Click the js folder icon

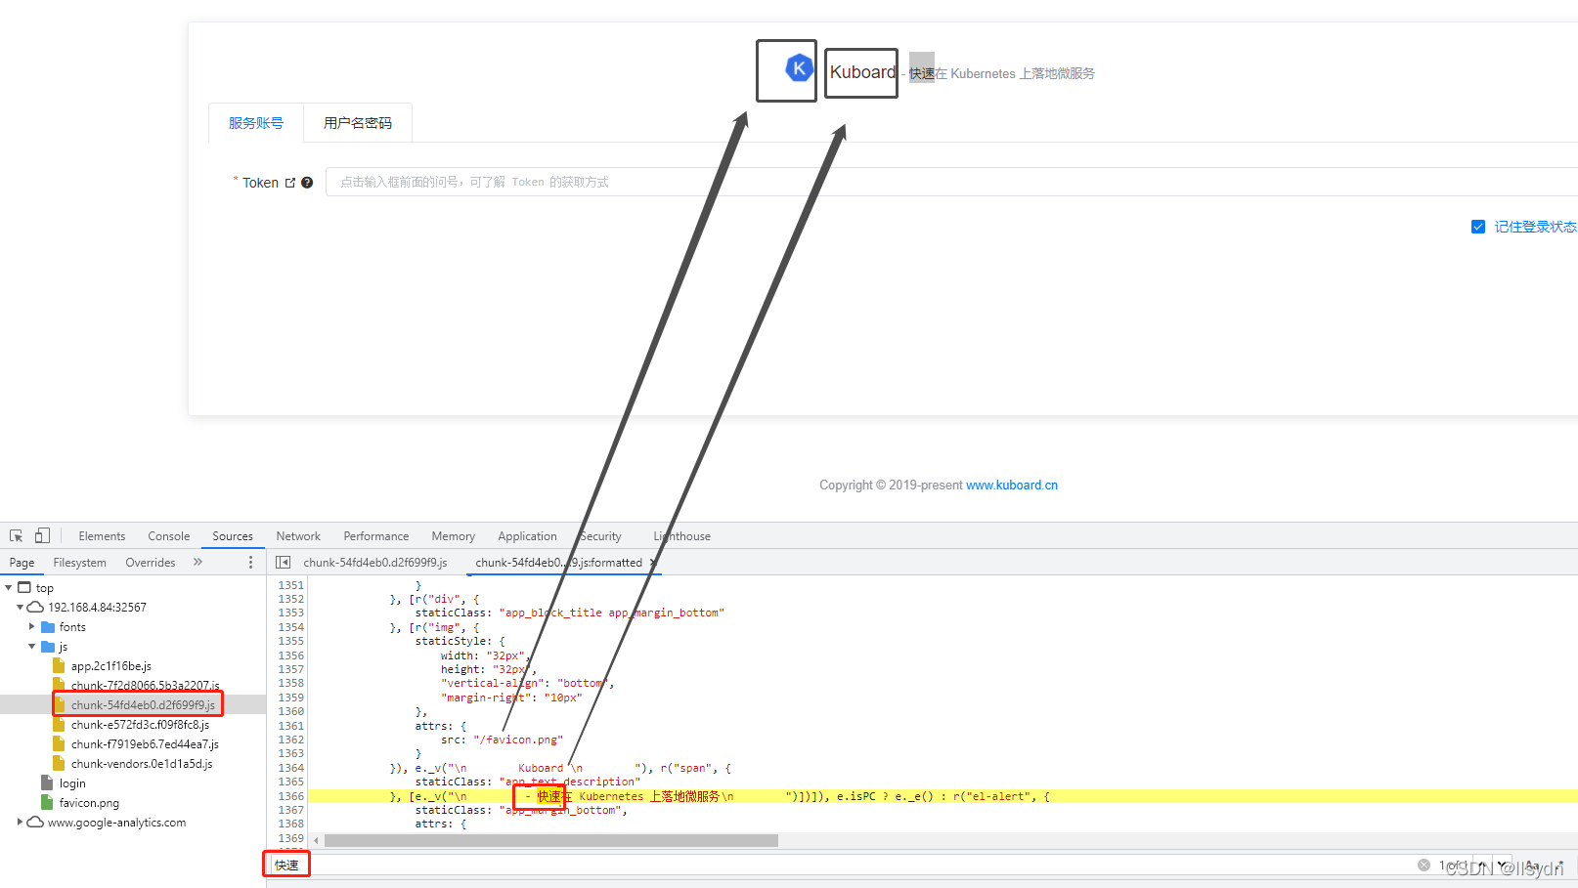tap(47, 647)
